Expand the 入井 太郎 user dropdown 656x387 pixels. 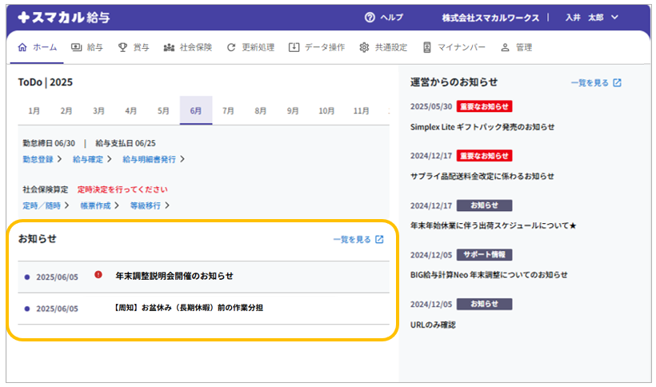(x=614, y=18)
